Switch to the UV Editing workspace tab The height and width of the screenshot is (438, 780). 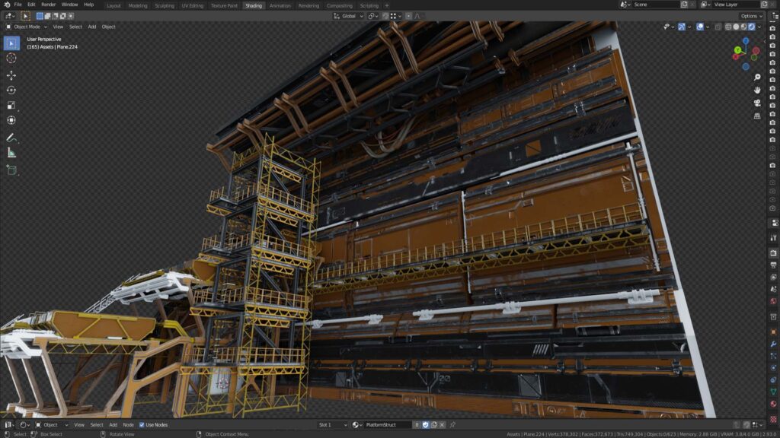pos(192,5)
